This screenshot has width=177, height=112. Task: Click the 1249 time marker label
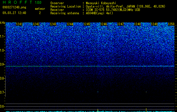click(154, 24)
